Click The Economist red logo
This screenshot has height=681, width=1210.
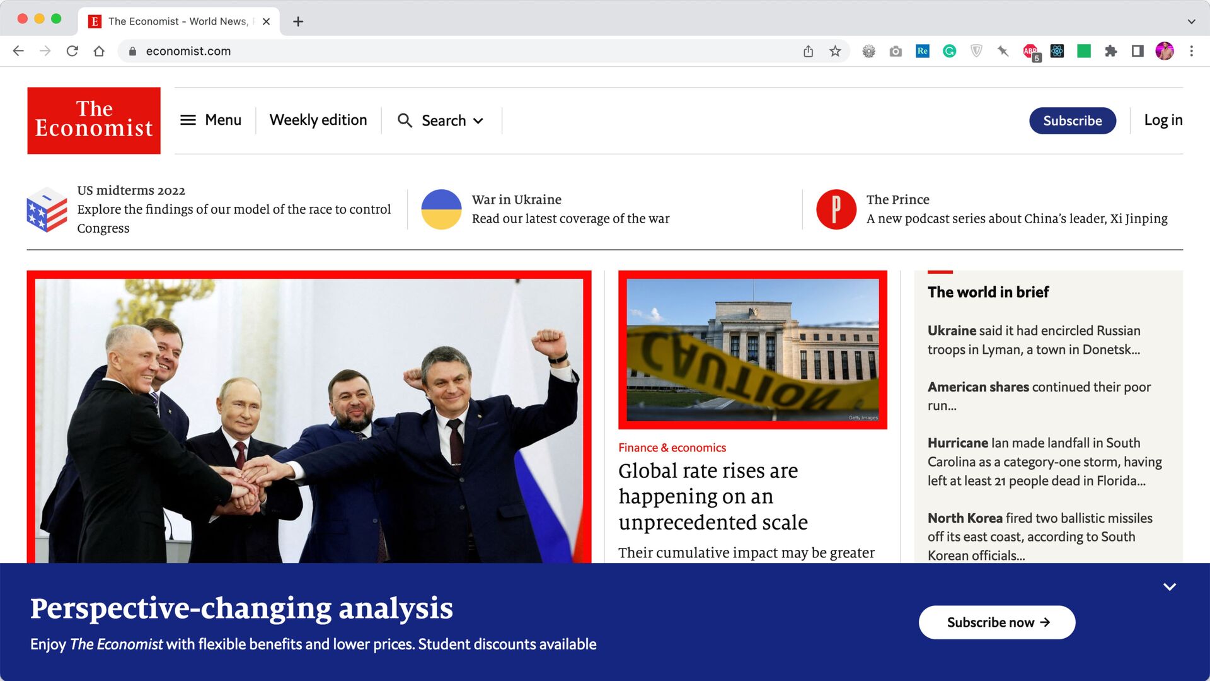click(94, 120)
